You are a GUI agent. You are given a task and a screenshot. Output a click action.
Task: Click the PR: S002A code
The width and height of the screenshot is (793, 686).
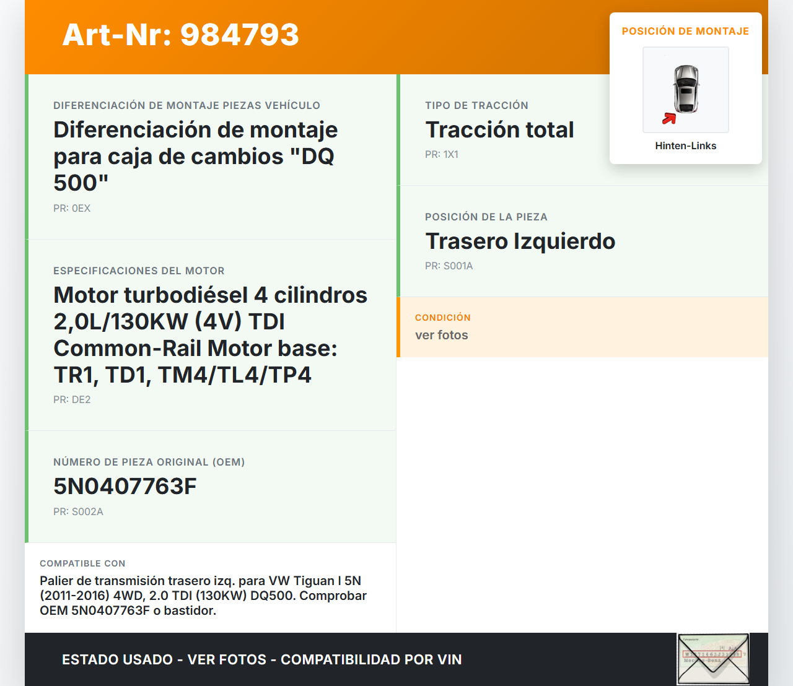[x=78, y=512]
